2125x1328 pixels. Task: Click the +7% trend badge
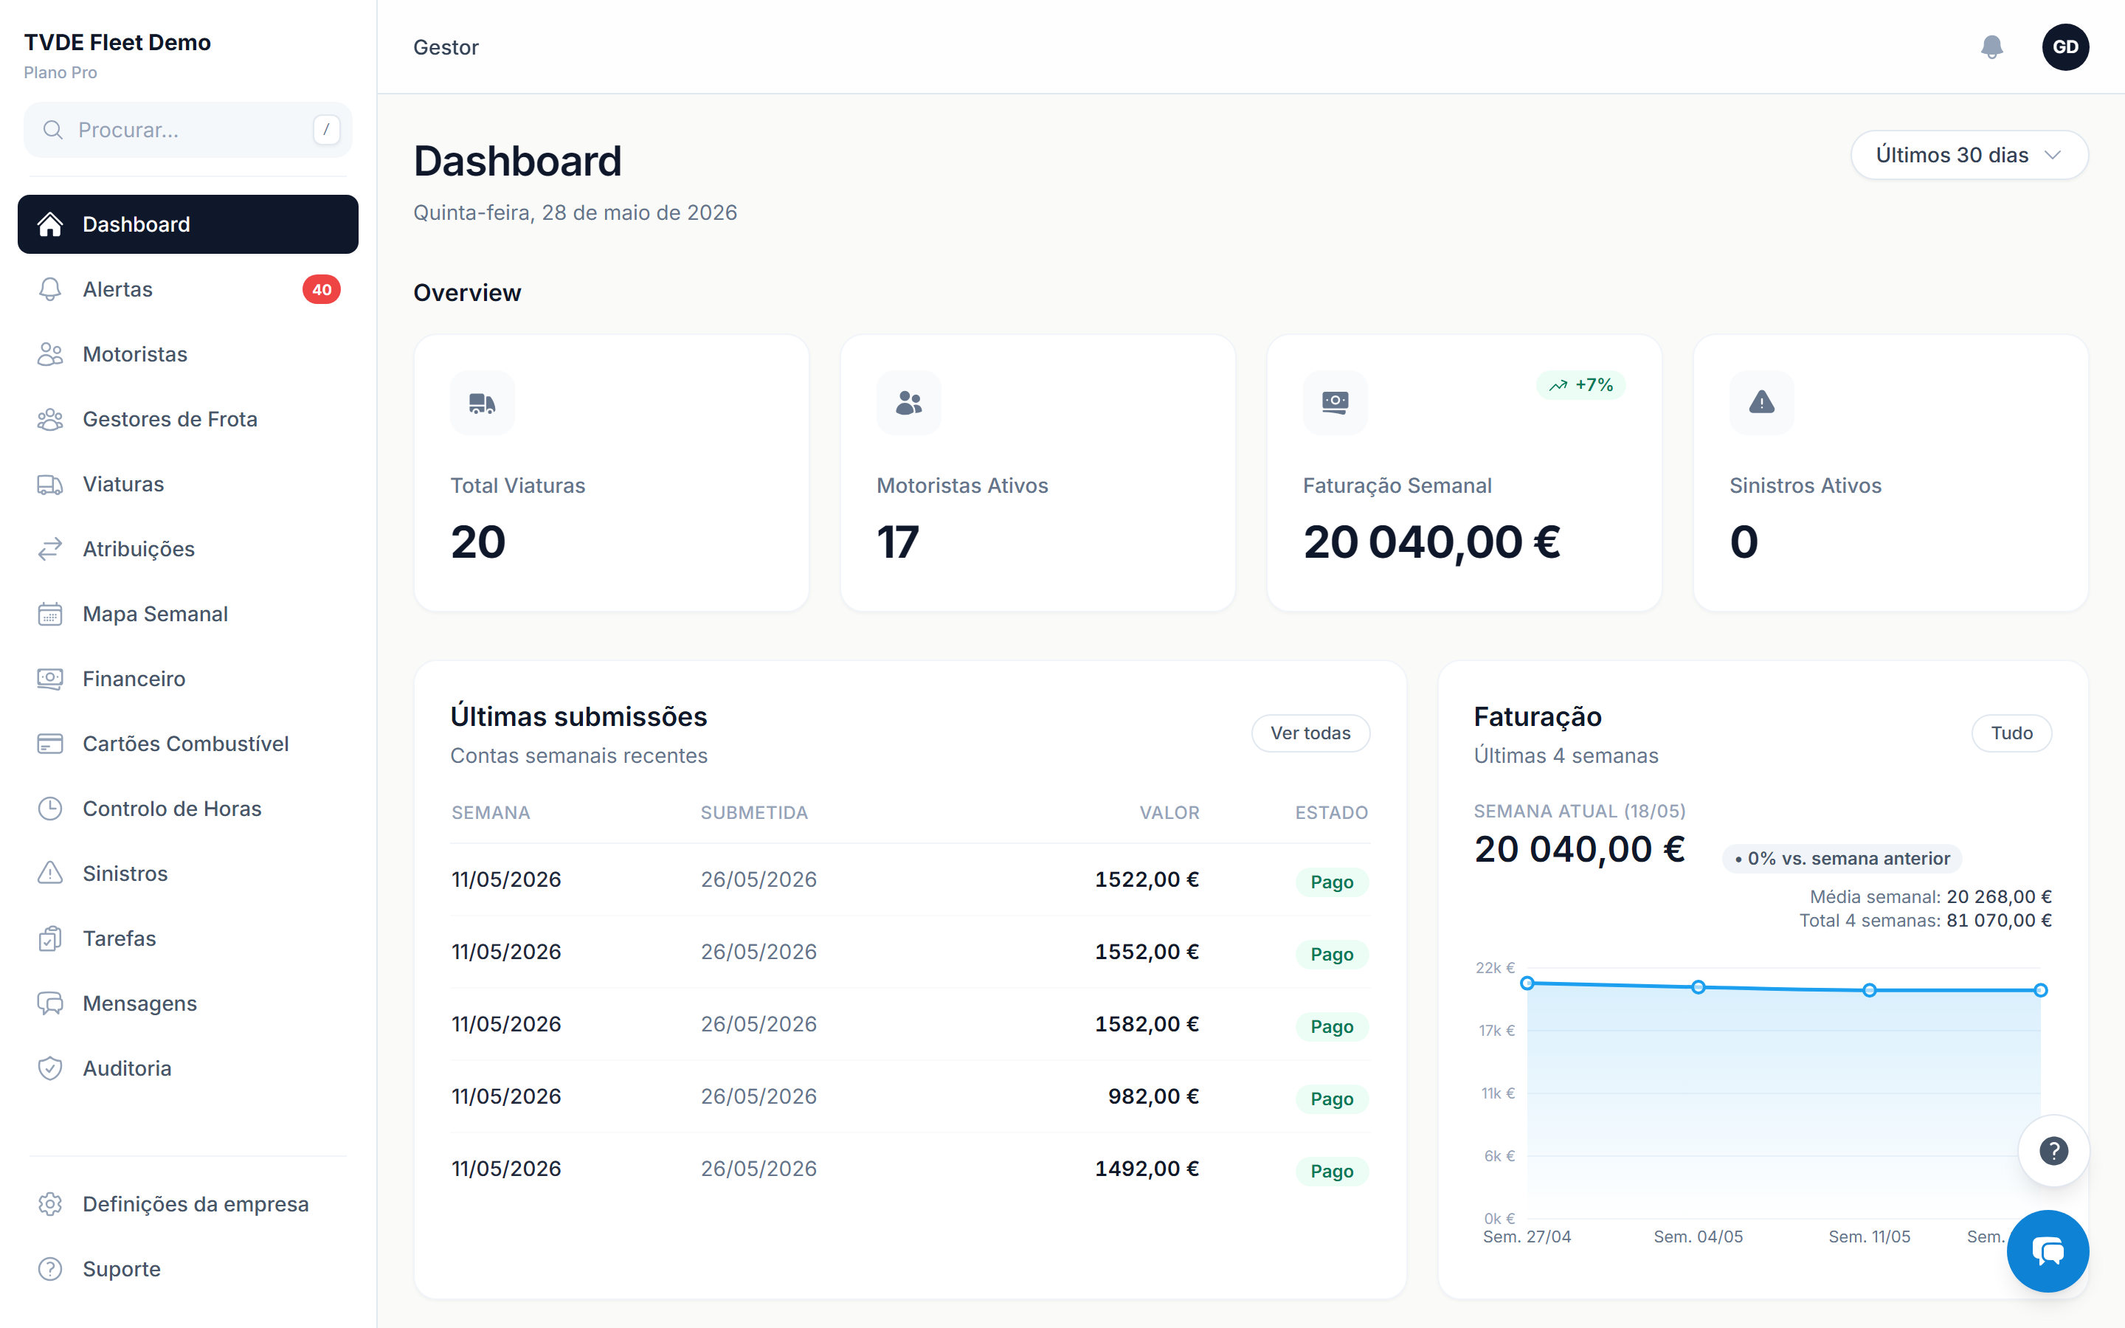click(x=1580, y=384)
